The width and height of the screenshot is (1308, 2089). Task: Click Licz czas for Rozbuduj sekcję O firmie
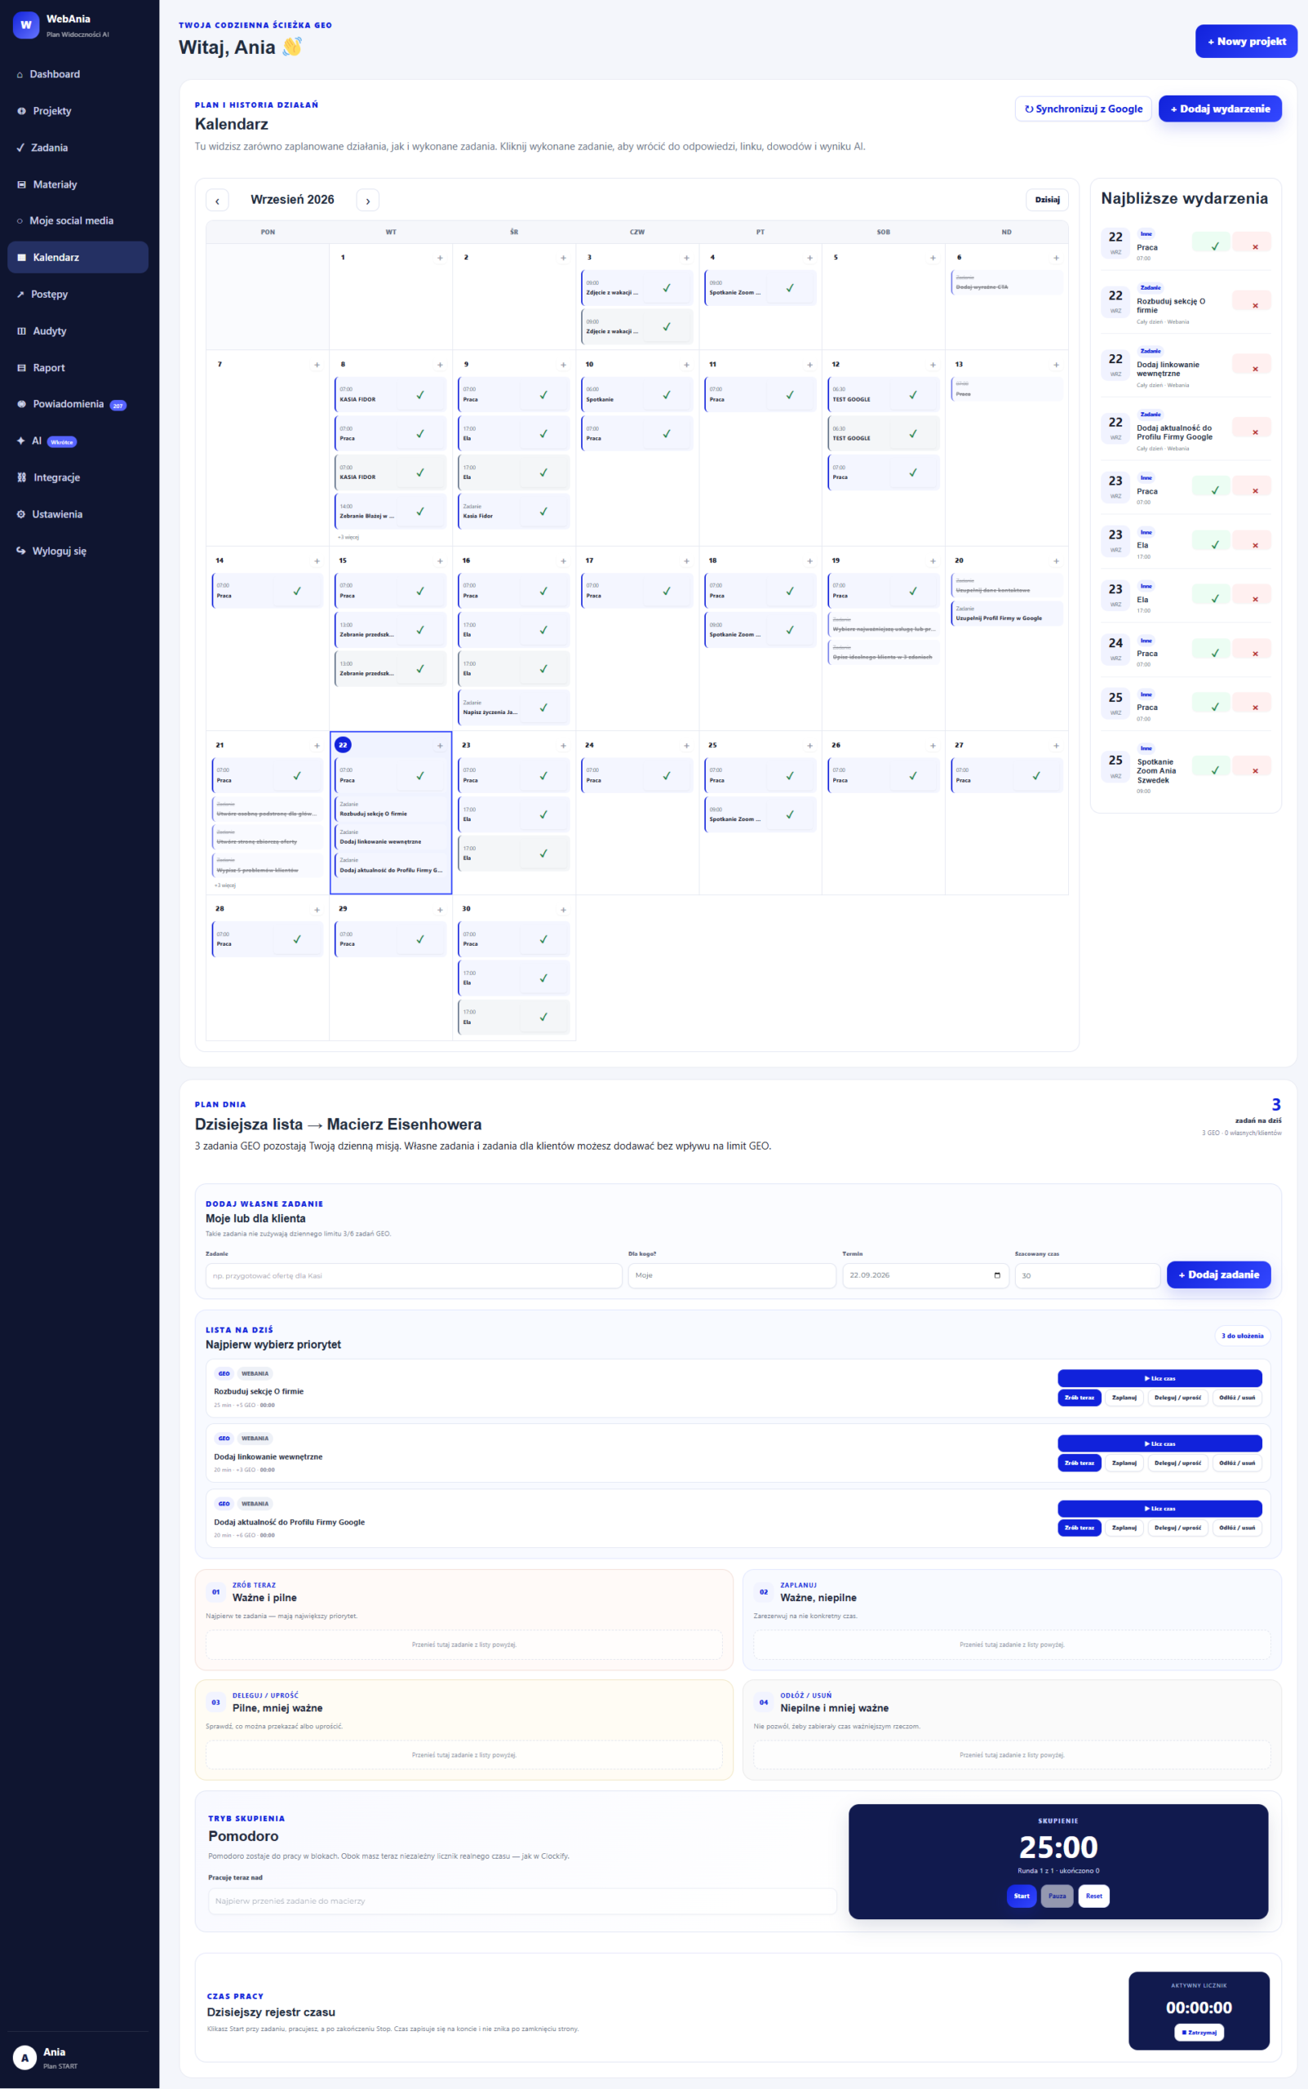click(1159, 1378)
